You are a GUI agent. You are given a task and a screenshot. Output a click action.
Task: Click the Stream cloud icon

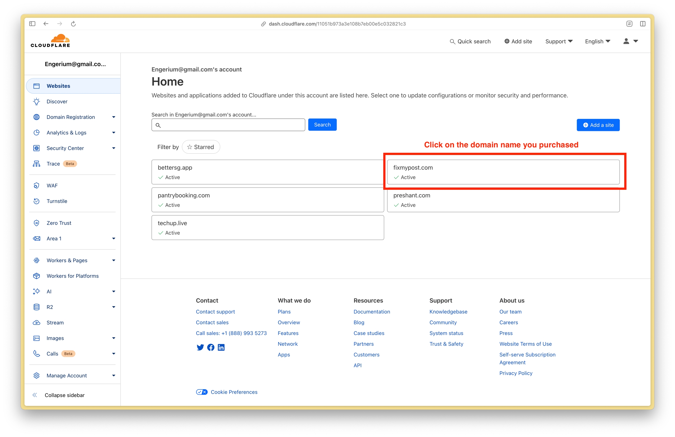[x=37, y=322]
